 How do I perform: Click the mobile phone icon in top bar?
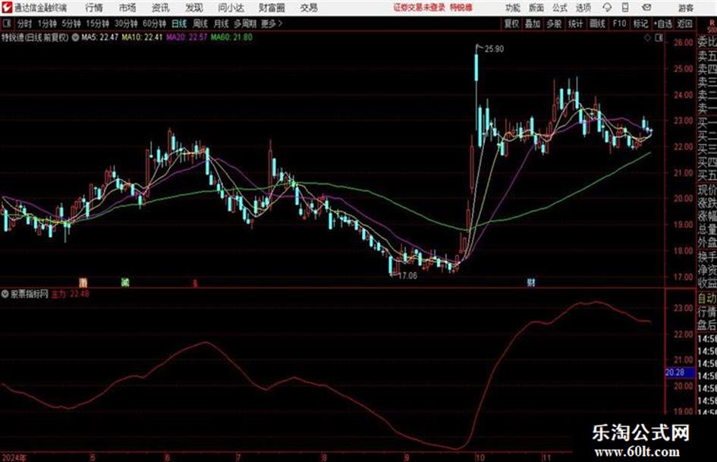click(x=625, y=8)
